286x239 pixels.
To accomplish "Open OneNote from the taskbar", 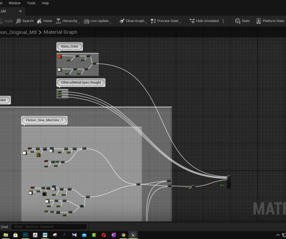I will (x=113, y=235).
